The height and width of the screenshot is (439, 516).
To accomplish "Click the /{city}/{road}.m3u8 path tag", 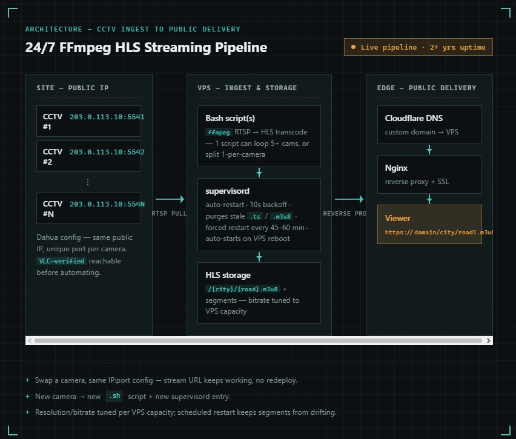I will (243, 289).
